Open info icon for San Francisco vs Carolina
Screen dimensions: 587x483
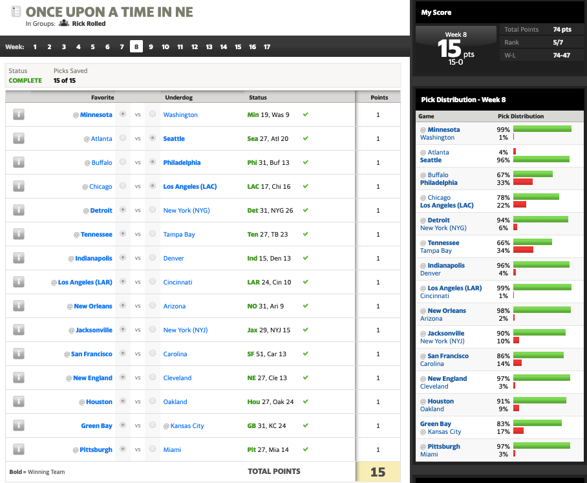click(19, 354)
